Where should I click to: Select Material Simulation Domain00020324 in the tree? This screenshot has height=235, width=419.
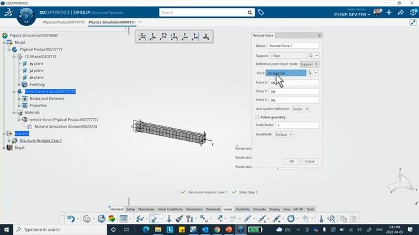[x=65, y=127]
